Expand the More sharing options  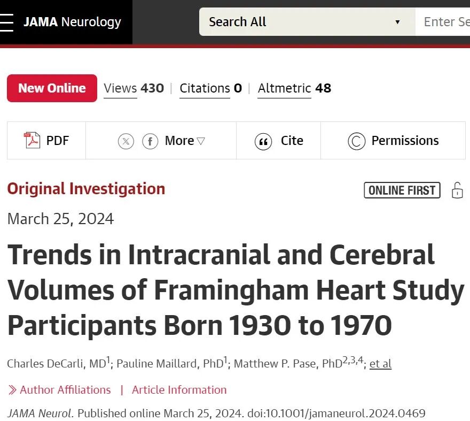[x=185, y=141]
